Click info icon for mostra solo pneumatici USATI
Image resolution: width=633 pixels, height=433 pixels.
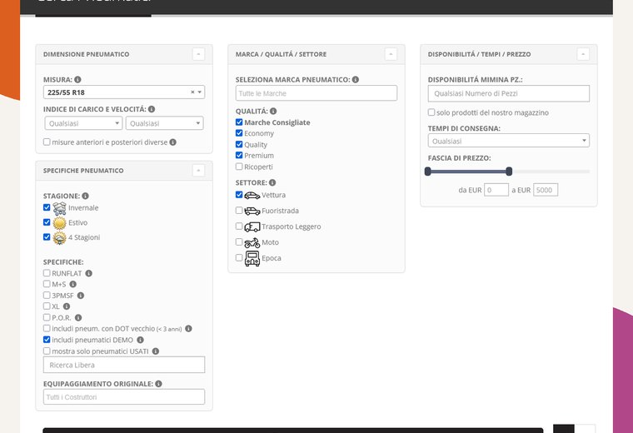point(156,351)
